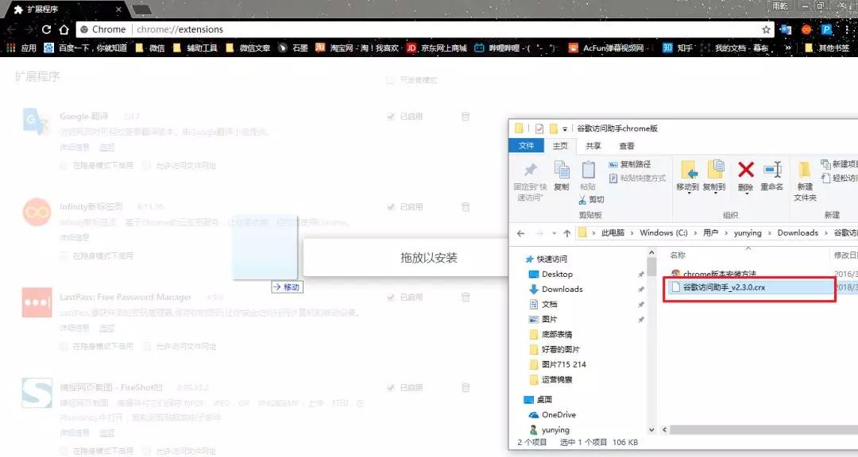Open the 知乎 bookmark
The image size is (858, 457).
point(678,48)
